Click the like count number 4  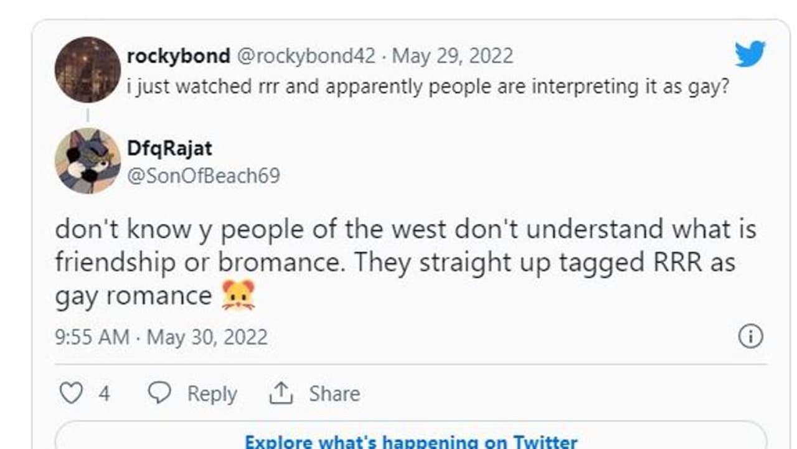coord(104,394)
